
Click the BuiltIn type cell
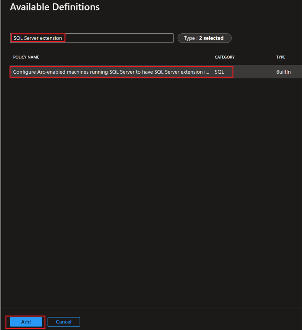pos(283,72)
